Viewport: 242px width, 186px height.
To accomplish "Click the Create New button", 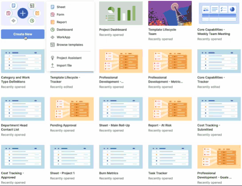I will coord(23,34).
